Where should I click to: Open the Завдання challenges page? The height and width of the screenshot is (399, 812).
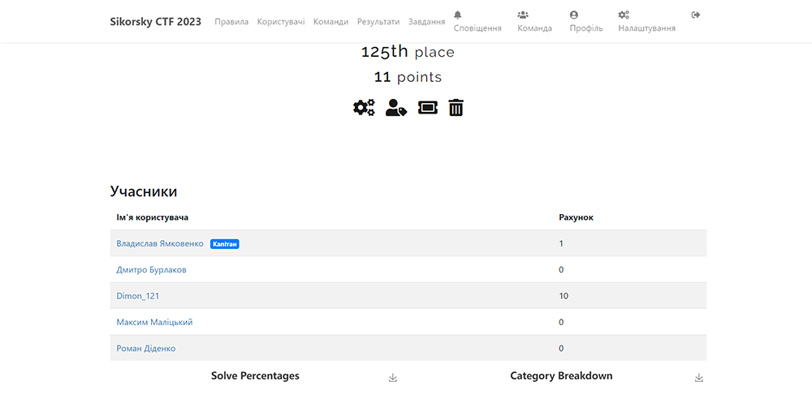(426, 22)
